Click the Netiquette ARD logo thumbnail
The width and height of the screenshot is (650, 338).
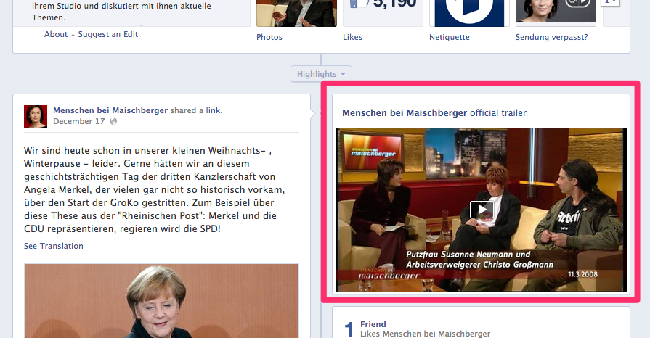pos(469,13)
